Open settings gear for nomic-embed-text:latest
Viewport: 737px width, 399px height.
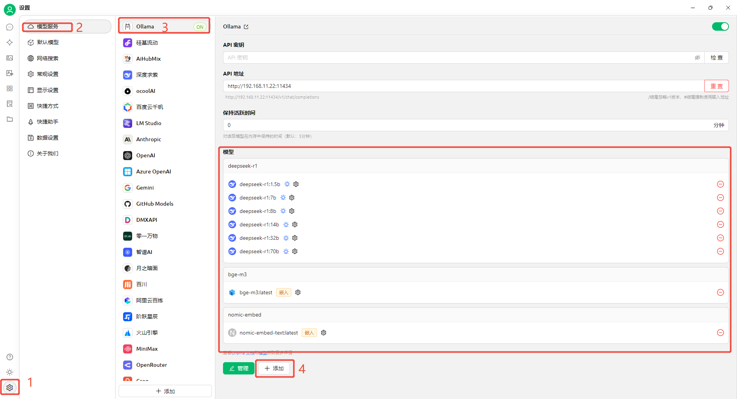pyautogui.click(x=324, y=333)
